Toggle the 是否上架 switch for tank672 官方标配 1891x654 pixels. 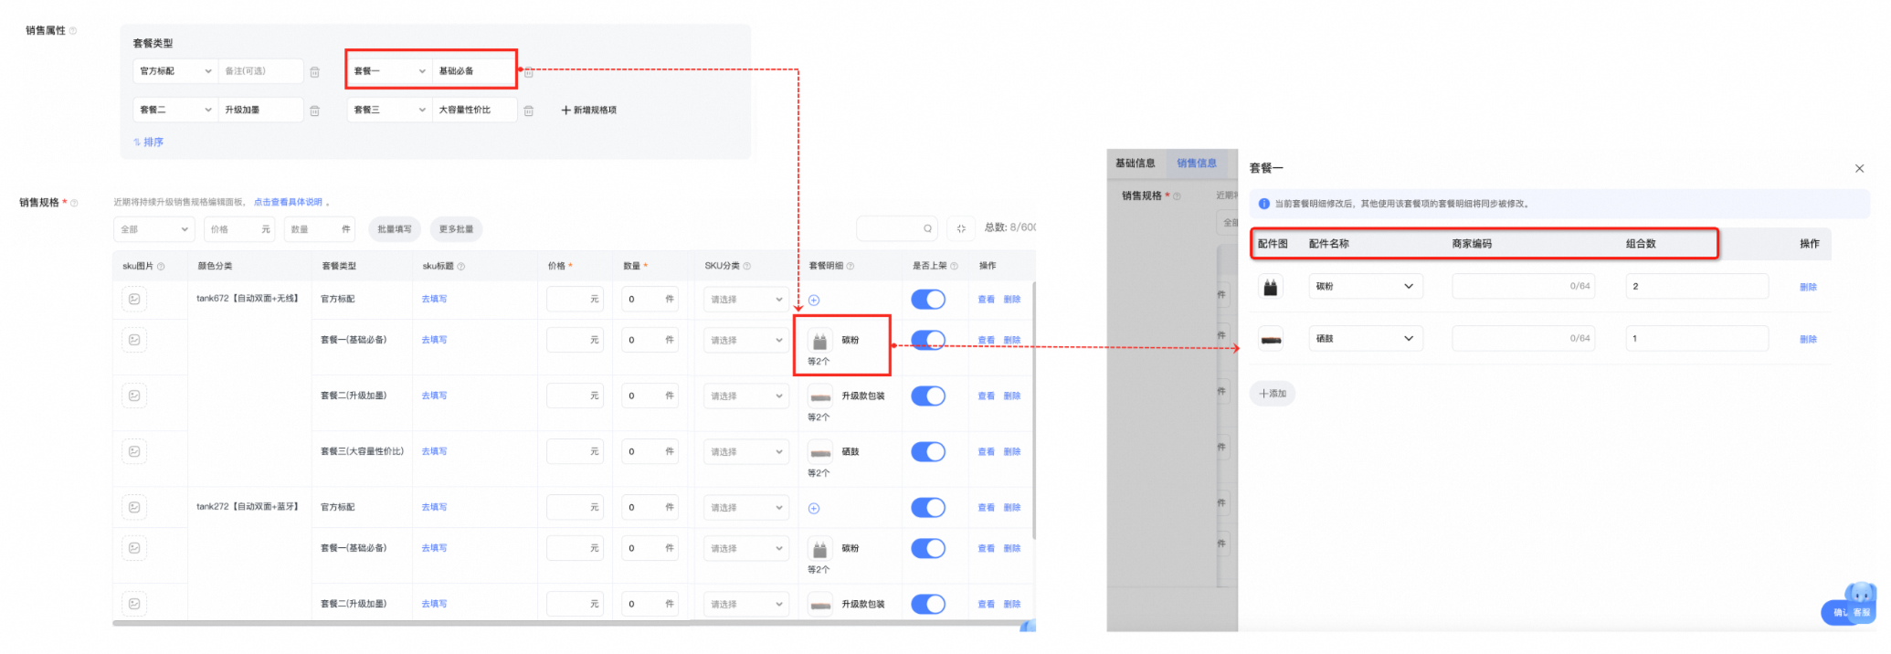928,299
